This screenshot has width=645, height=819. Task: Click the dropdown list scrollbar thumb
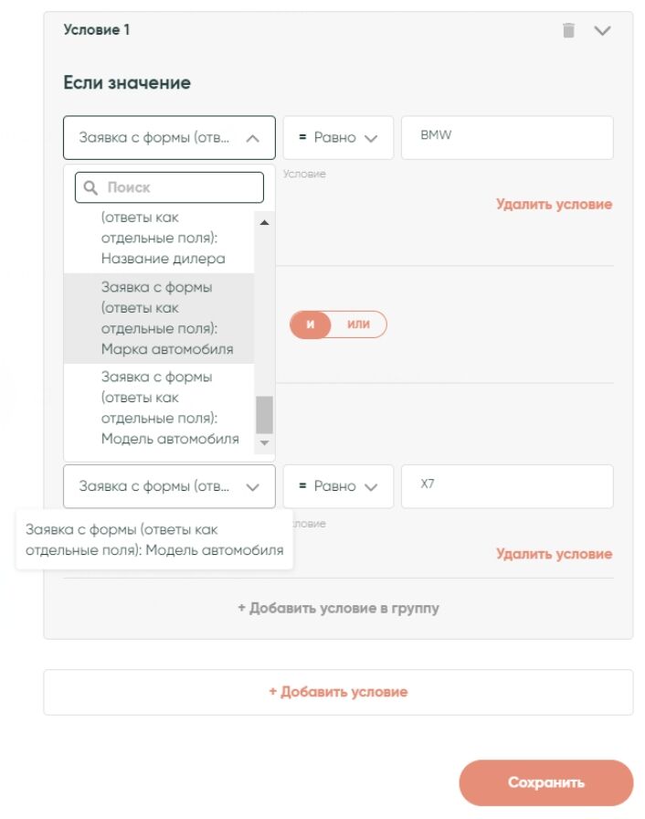click(x=264, y=415)
